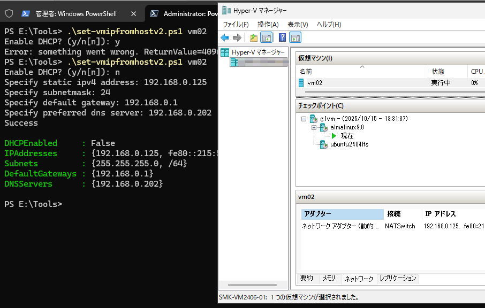Select the g1vm checkpoint entry

pyautogui.click(x=364, y=119)
